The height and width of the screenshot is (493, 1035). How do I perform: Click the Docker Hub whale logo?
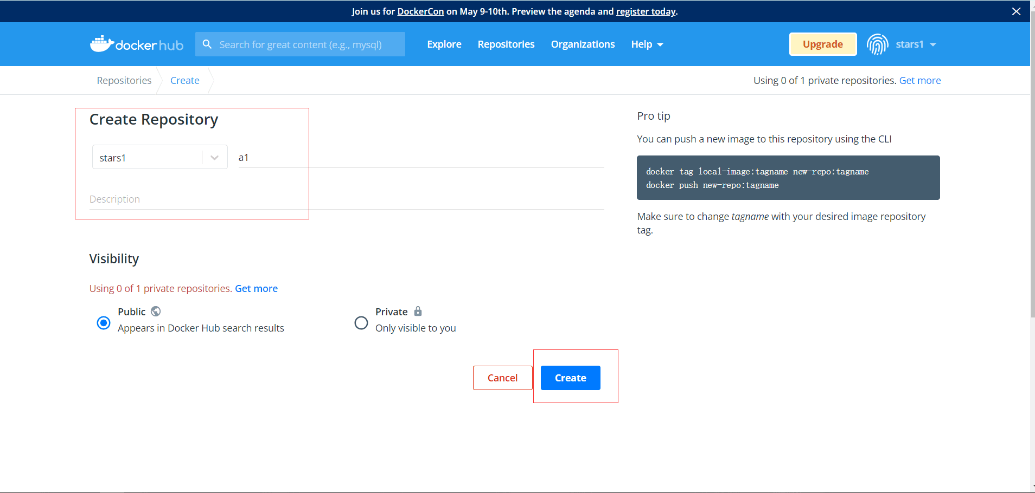click(137, 44)
